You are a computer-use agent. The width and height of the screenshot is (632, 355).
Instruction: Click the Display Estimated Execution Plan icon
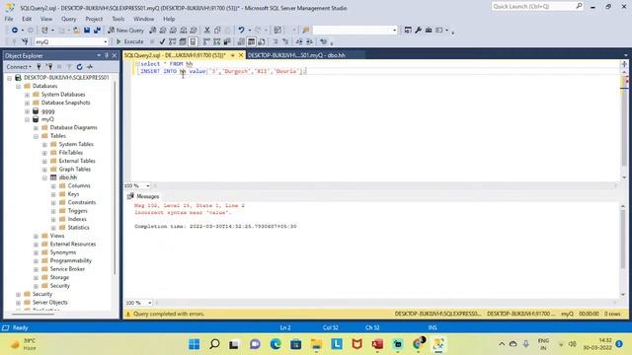[x=173, y=41]
